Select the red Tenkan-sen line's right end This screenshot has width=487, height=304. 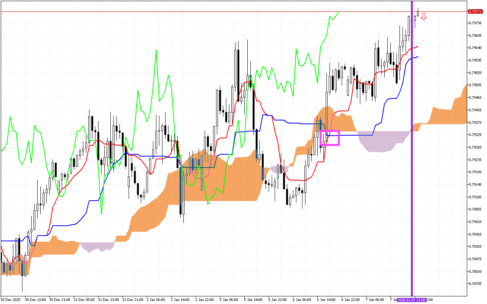pos(417,47)
